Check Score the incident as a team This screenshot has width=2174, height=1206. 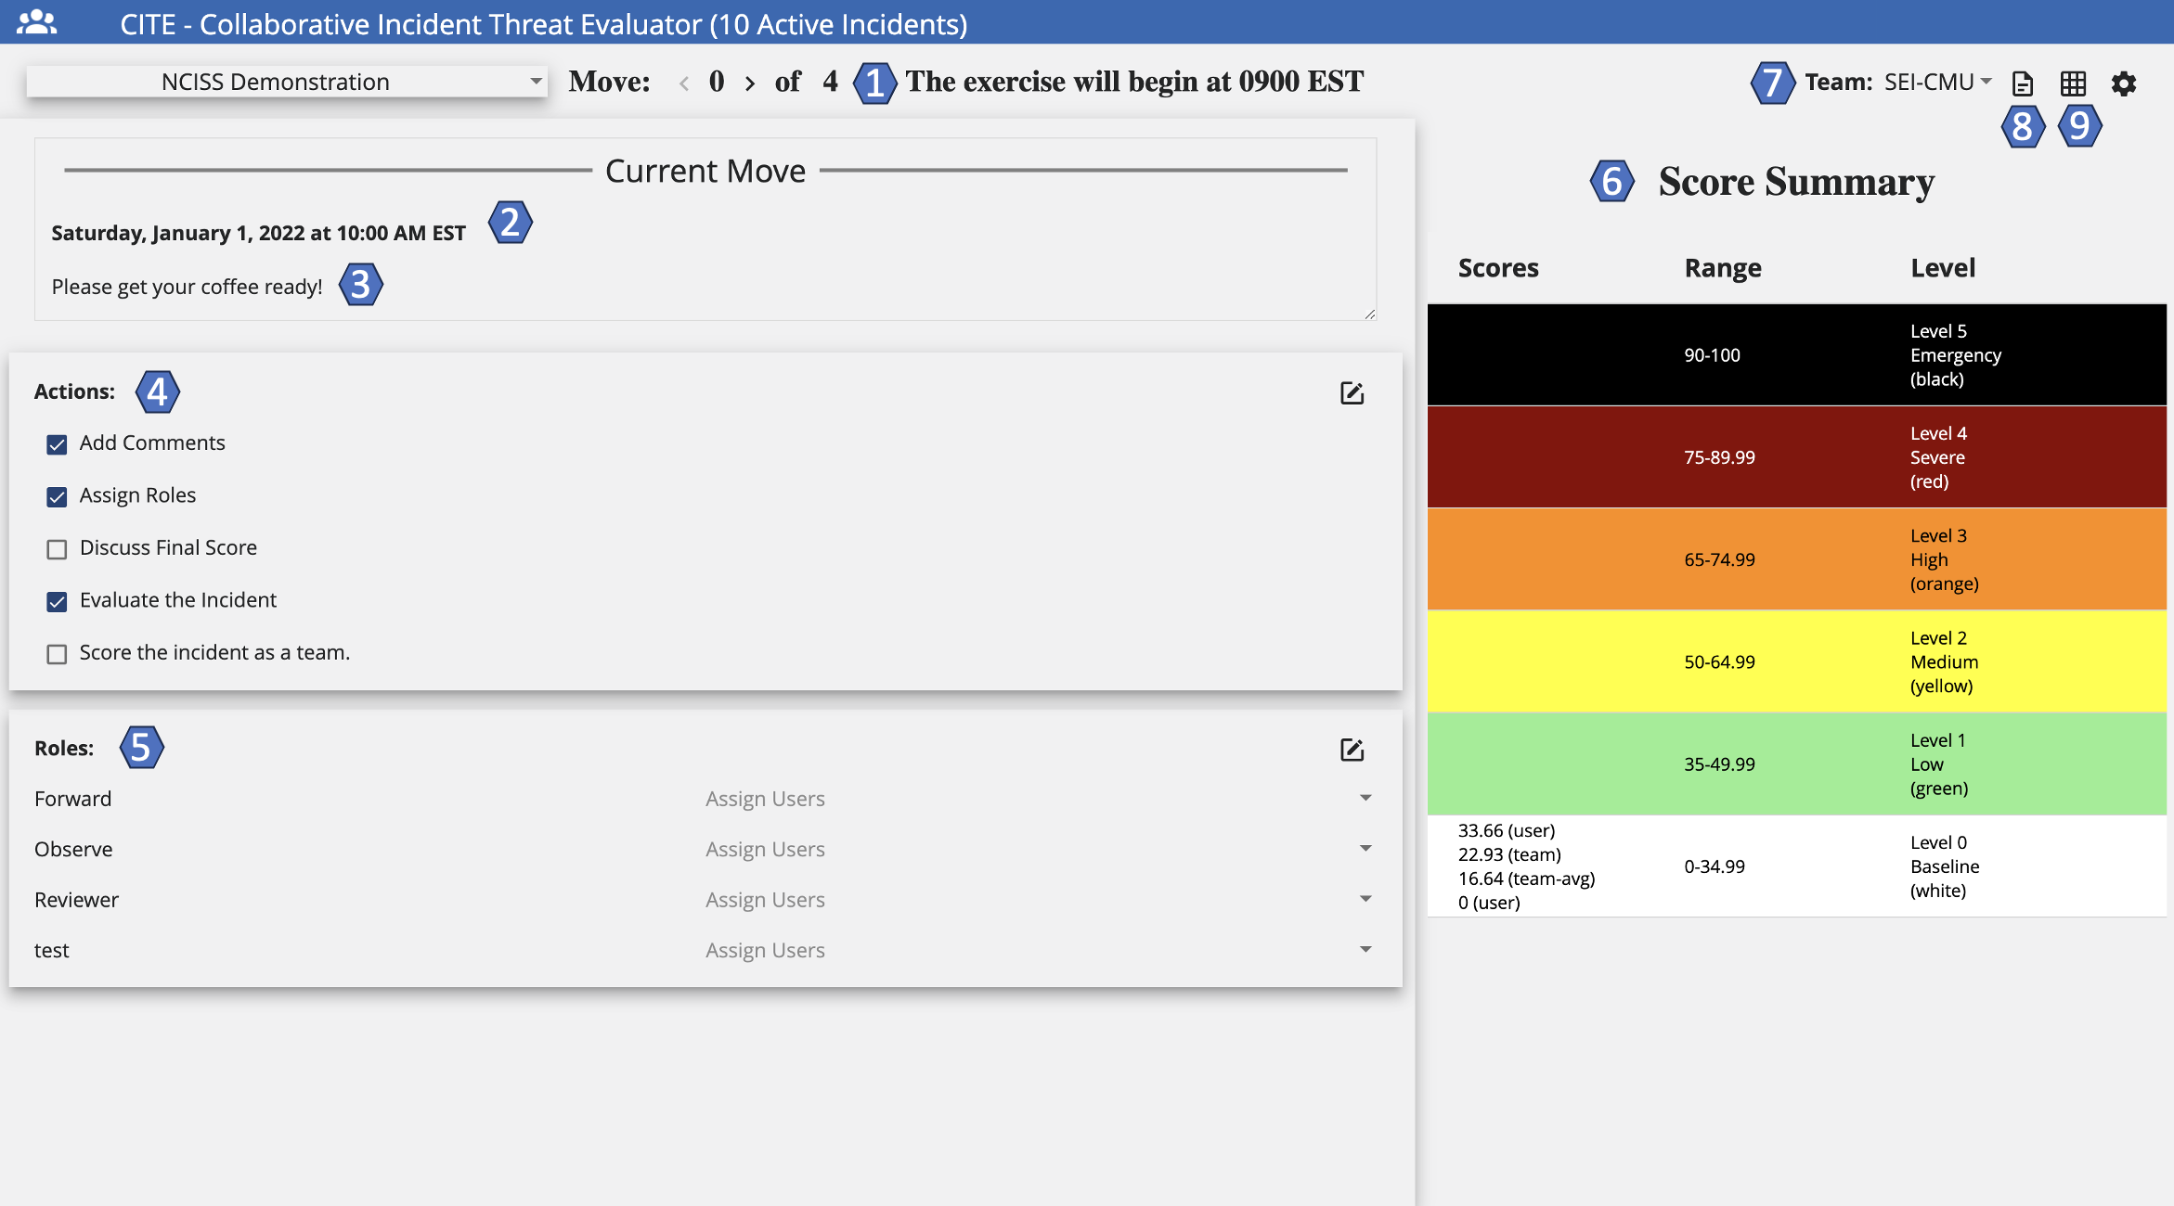tap(57, 654)
